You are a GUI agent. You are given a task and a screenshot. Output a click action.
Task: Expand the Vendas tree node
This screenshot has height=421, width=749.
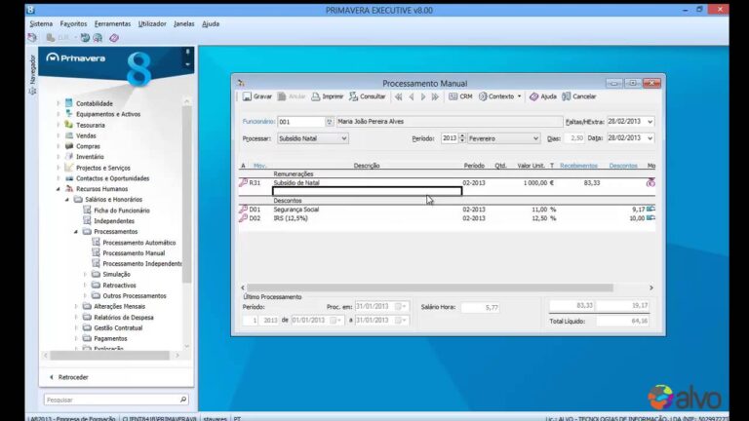point(59,135)
